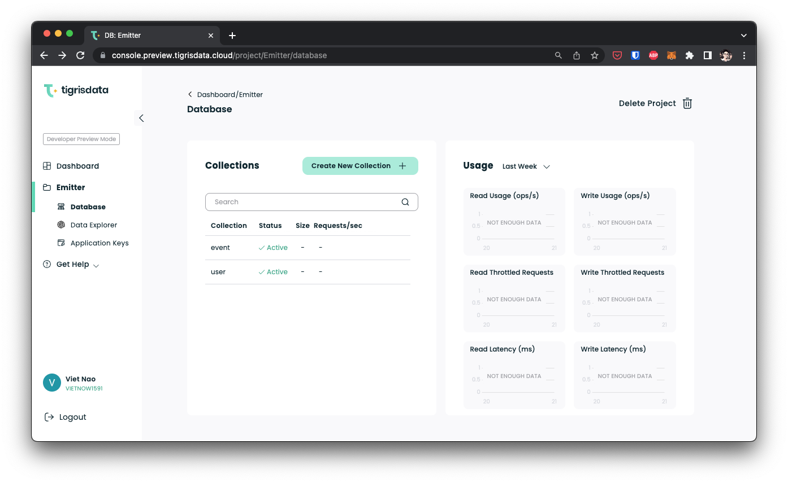This screenshot has height=483, width=788.
Task: Click the browser forward arrow
Action: pos(62,55)
